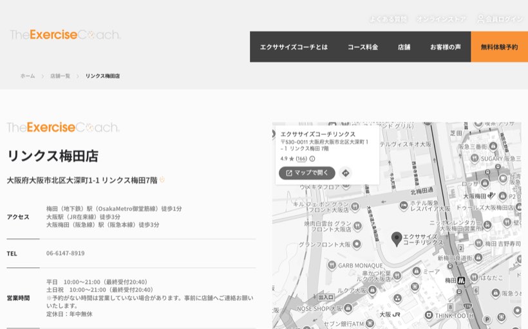
Task: Click the 焼肉白雲台 restaurant marker
Action: [357, 226]
